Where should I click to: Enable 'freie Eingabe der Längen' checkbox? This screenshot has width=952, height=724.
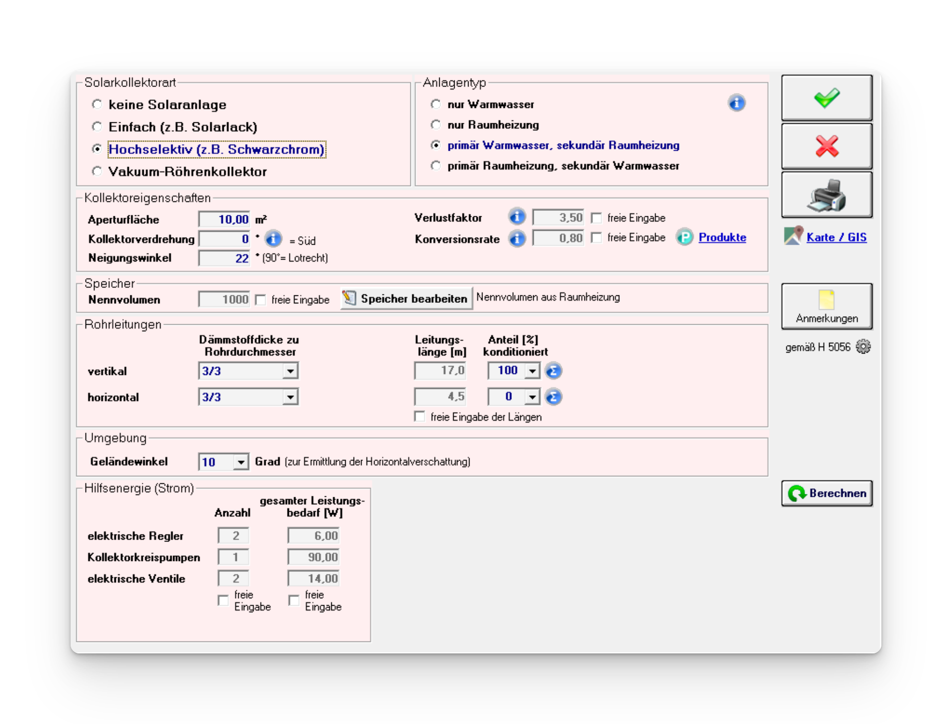[x=420, y=417]
